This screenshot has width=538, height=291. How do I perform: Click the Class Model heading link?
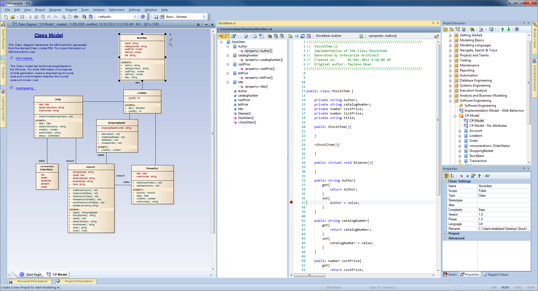[x=49, y=35]
